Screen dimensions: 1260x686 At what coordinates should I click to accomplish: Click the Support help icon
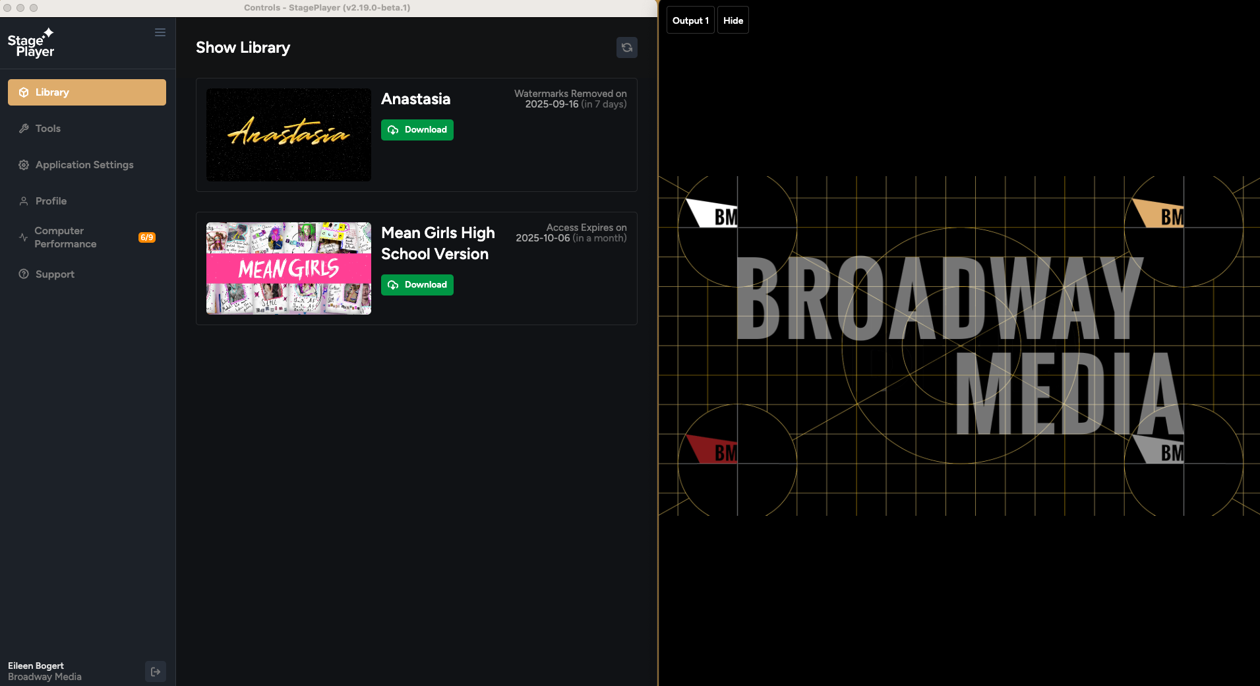(24, 274)
